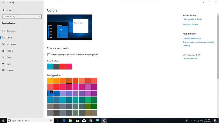The width and height of the screenshot is (219, 123).
Task: Open Change desktop or background colors link
Action: (x=199, y=42)
